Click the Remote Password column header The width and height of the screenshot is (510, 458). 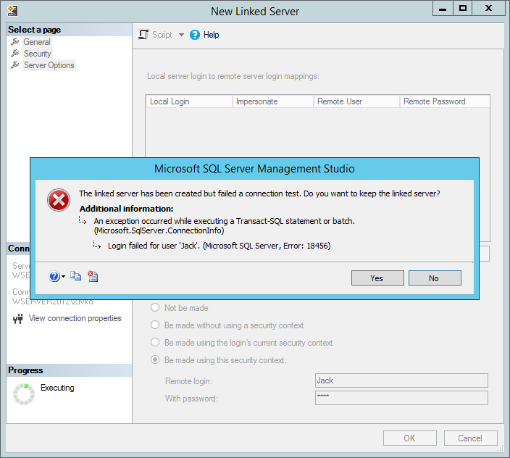pyautogui.click(x=445, y=101)
